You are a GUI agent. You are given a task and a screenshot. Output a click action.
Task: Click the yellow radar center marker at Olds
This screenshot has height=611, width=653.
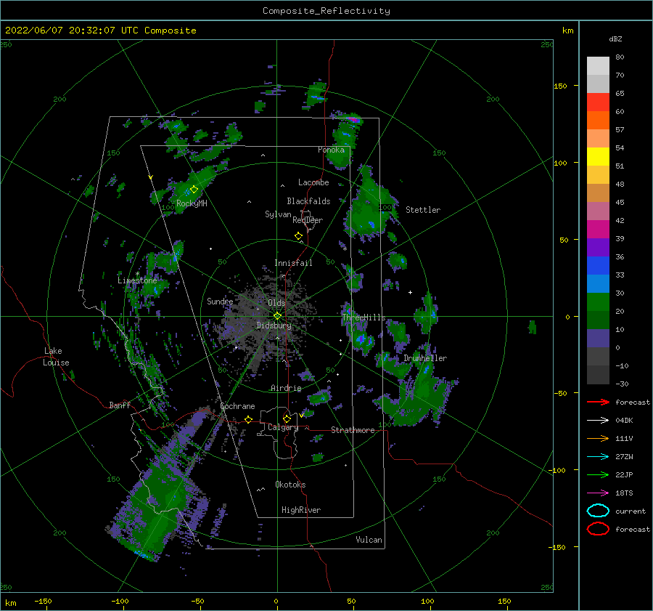277,316
